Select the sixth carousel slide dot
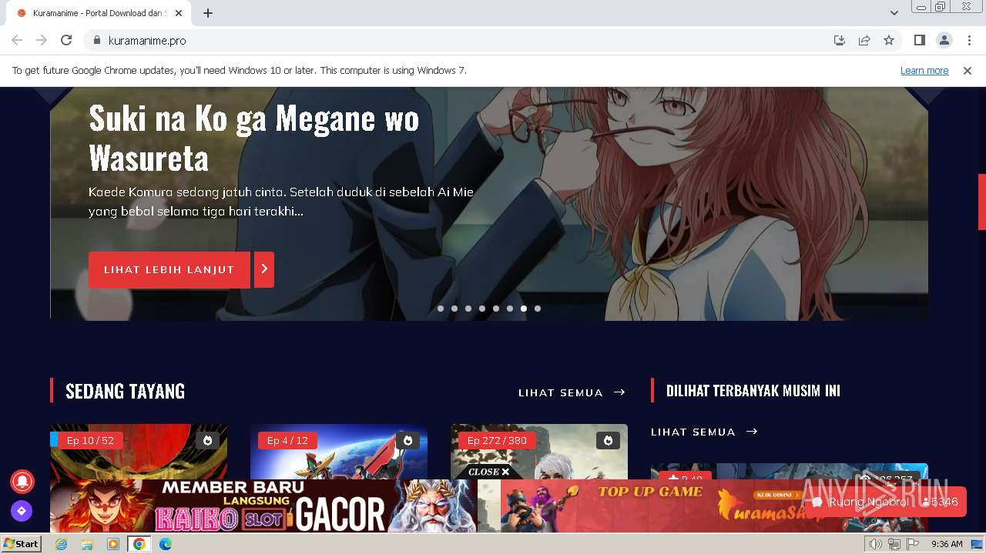Screen dimensions: 986x554 pos(510,309)
